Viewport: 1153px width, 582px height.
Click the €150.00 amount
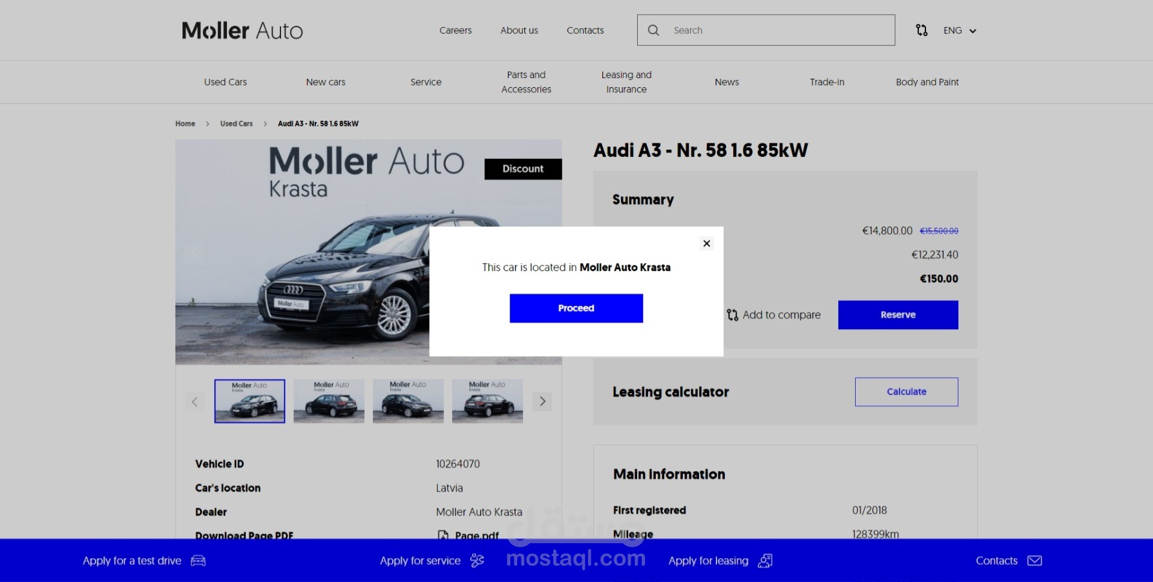939,279
